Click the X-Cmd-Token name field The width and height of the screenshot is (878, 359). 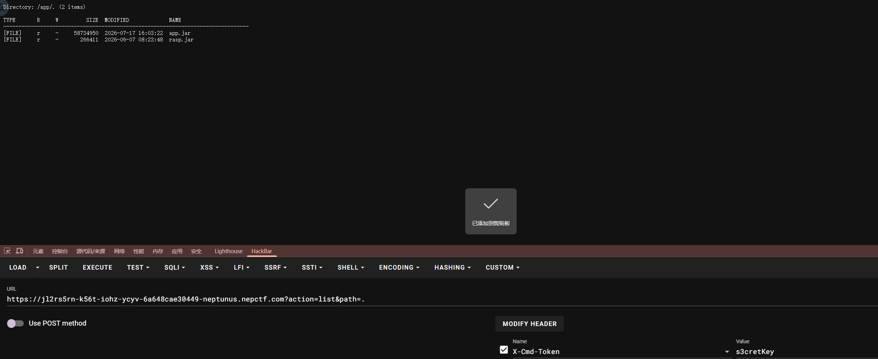coord(618,352)
